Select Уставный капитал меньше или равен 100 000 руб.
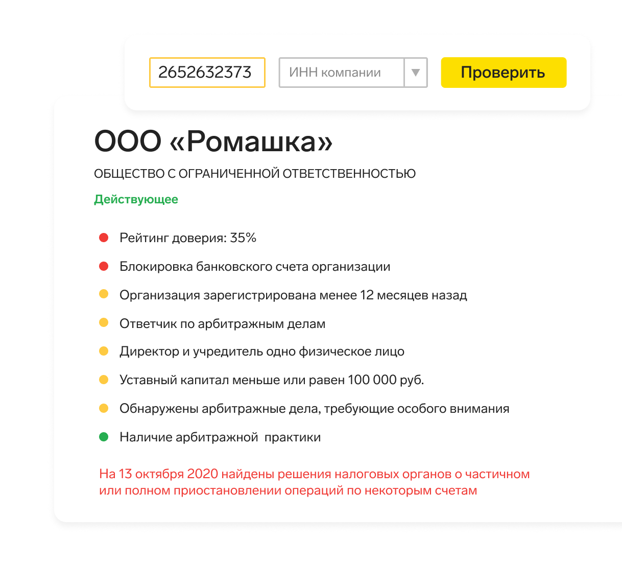The image size is (622, 564). tap(272, 380)
